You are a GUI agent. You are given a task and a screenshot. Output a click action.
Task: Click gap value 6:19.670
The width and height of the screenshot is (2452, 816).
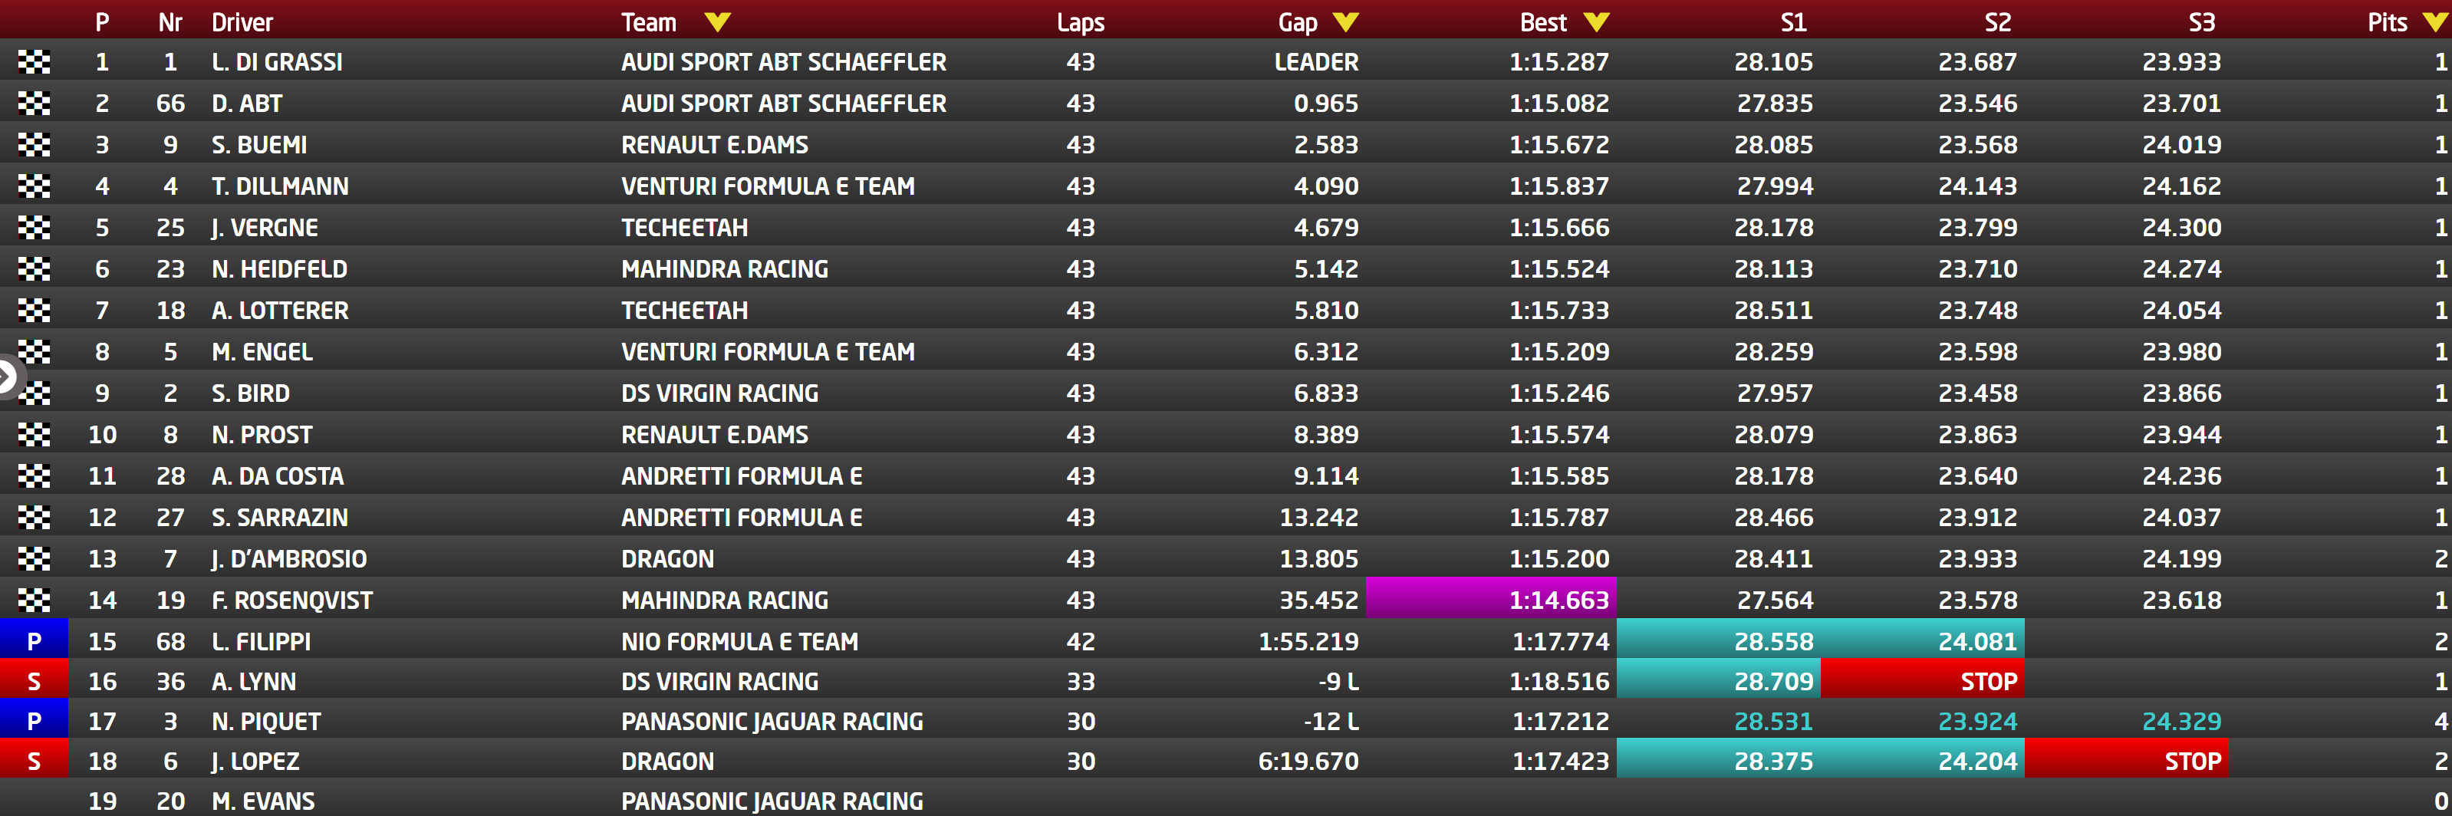pyautogui.click(x=1308, y=761)
